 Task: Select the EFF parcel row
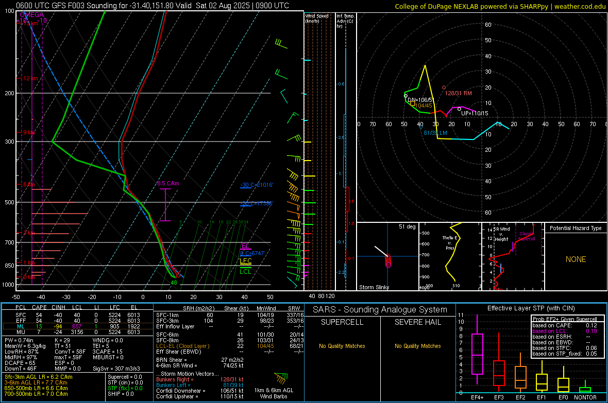click(x=78, y=321)
